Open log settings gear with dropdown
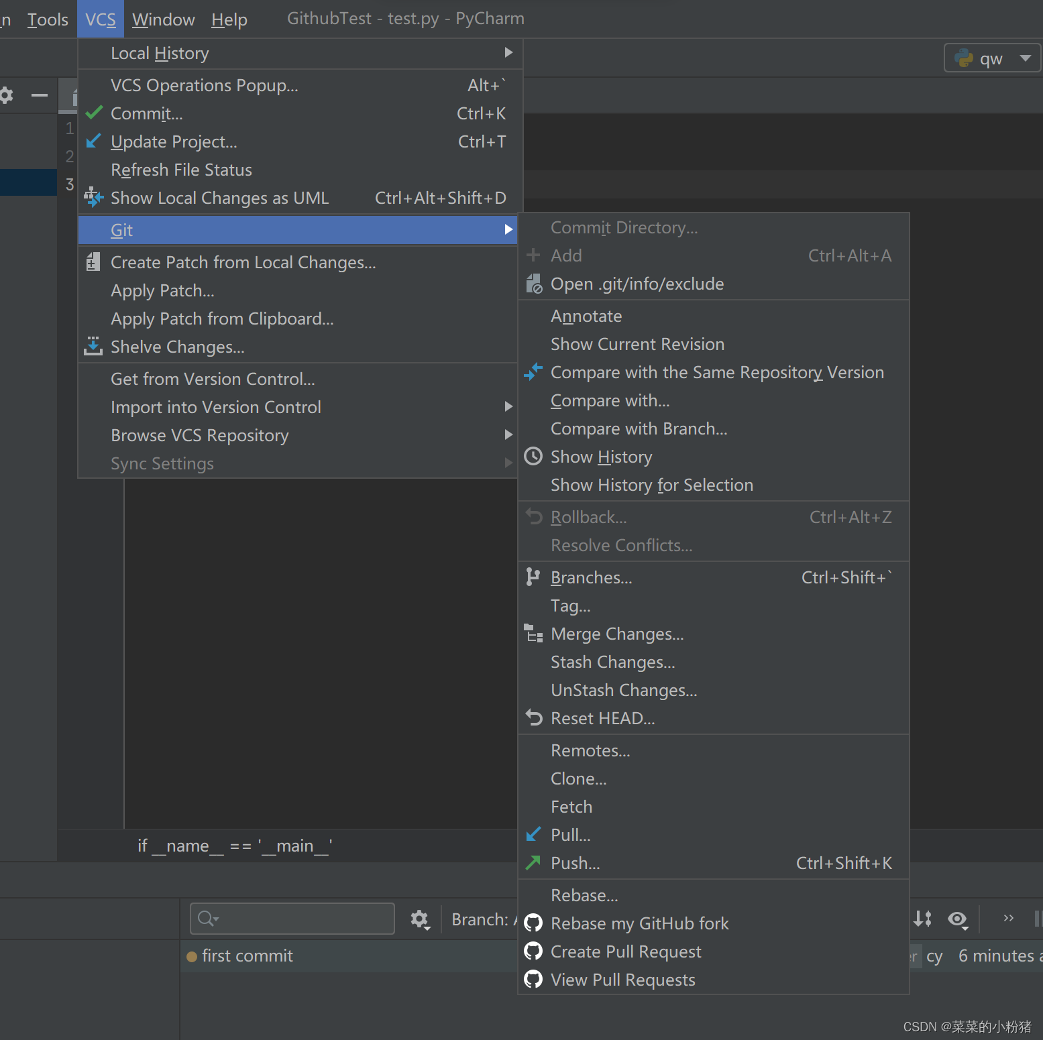The width and height of the screenshot is (1043, 1040). pyautogui.click(x=421, y=919)
